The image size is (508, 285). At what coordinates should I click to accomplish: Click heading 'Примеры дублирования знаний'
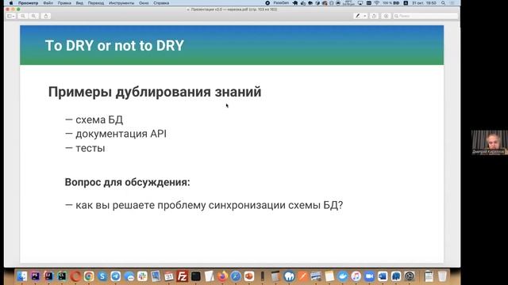click(x=155, y=92)
